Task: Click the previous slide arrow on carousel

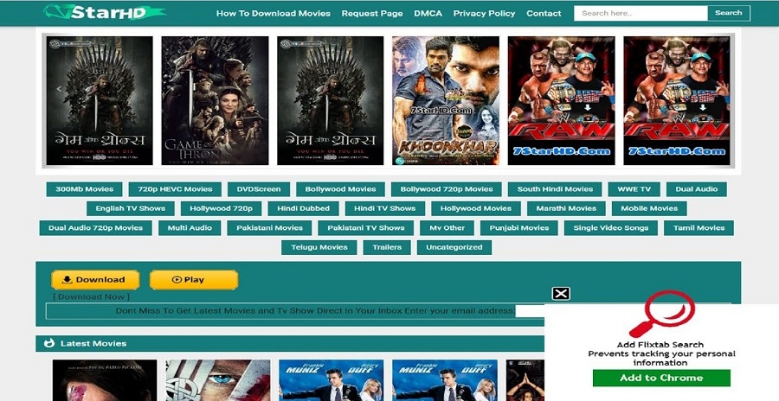Action: click(59, 89)
